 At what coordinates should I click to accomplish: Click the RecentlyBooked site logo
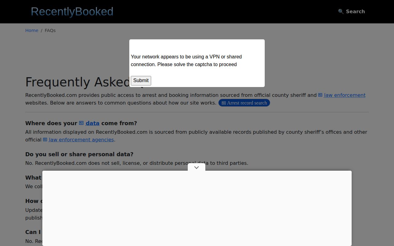point(72,11)
